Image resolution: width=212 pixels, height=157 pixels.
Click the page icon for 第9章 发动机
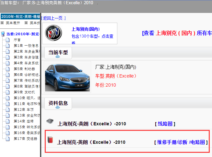click(8, 92)
